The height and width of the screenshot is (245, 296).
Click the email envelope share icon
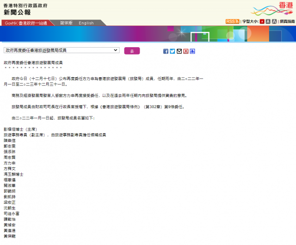pyautogui.click(x=179, y=51)
